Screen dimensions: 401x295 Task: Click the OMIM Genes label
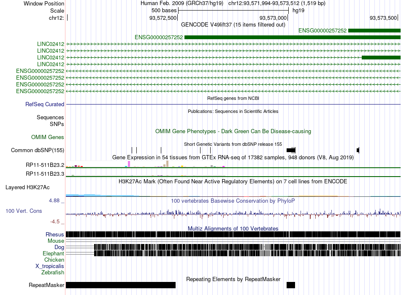pos(48,137)
